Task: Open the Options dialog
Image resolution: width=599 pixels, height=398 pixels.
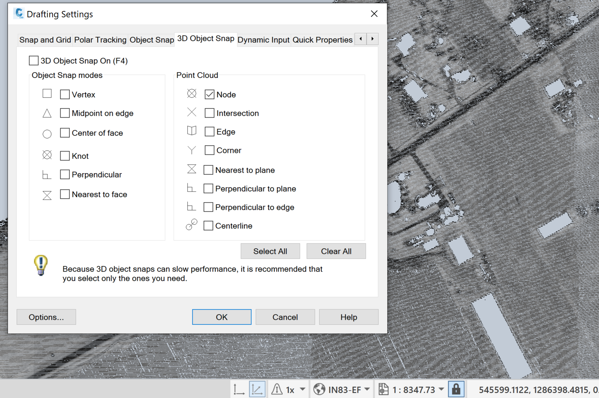Action: 46,317
